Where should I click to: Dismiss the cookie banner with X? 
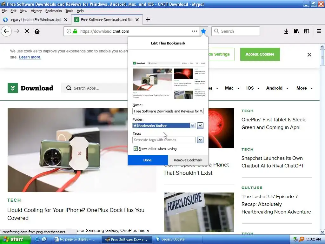(x=309, y=55)
